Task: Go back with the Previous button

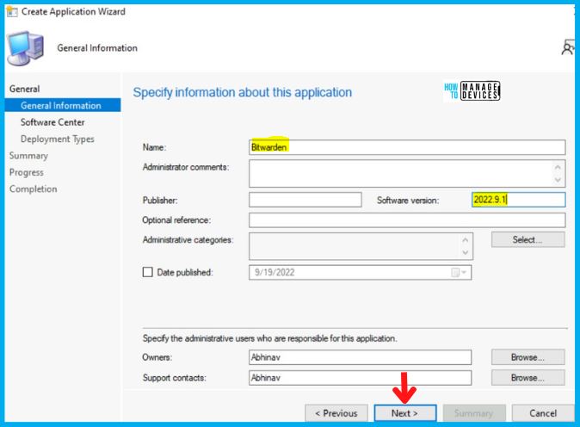Action: click(336, 413)
